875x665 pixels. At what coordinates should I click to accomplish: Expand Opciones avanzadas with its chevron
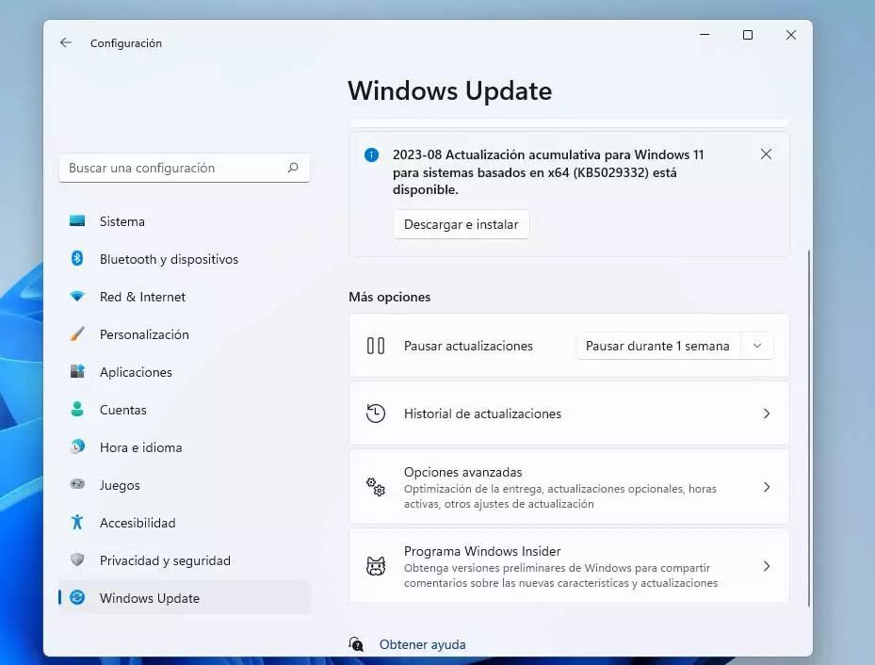767,487
